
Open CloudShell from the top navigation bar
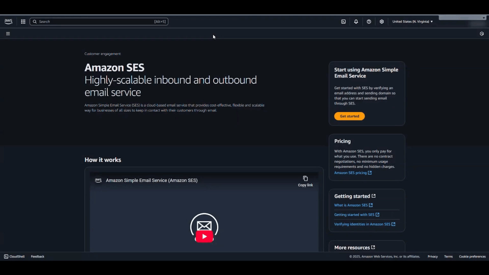[x=343, y=21]
